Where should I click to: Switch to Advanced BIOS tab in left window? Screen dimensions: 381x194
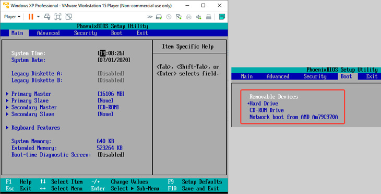coord(48,33)
